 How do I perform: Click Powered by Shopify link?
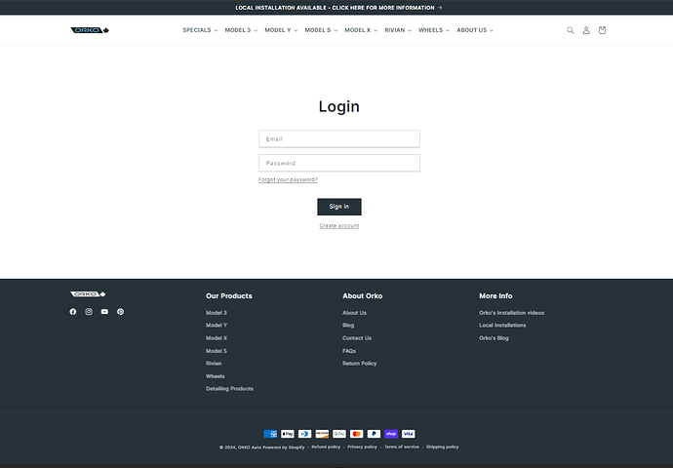click(x=284, y=448)
